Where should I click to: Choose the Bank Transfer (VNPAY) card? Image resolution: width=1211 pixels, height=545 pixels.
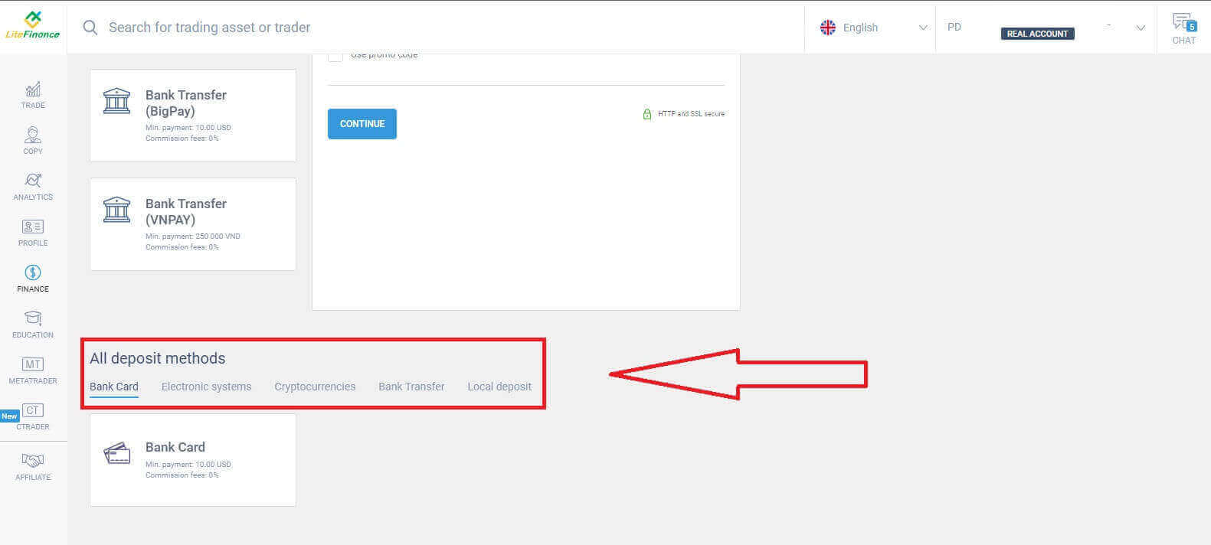[193, 224]
